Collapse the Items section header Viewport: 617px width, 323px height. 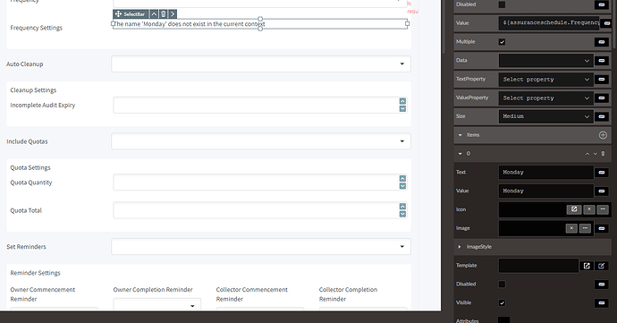tap(460, 135)
